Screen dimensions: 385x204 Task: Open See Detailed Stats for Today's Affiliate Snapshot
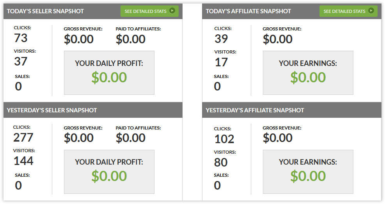point(348,11)
